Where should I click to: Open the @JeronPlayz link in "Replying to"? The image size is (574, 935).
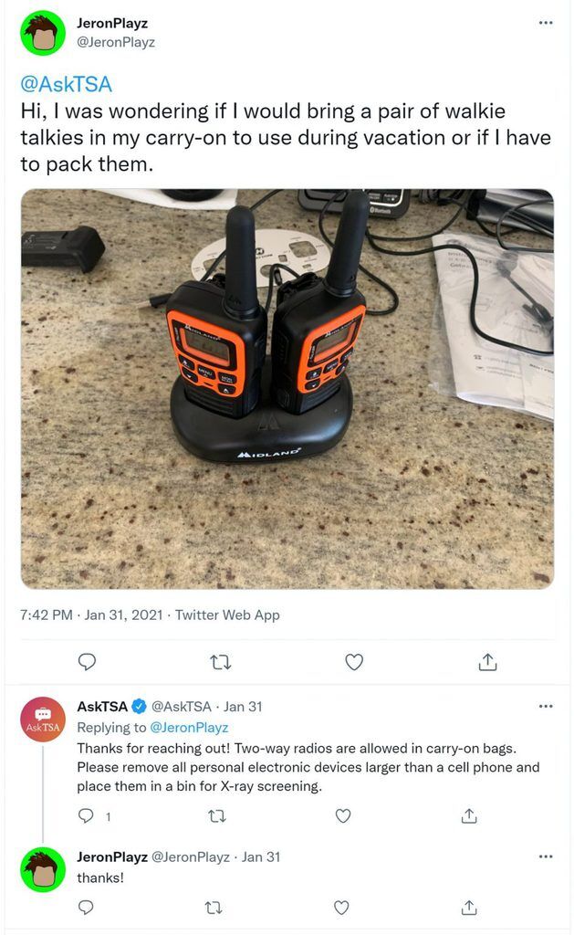189,728
